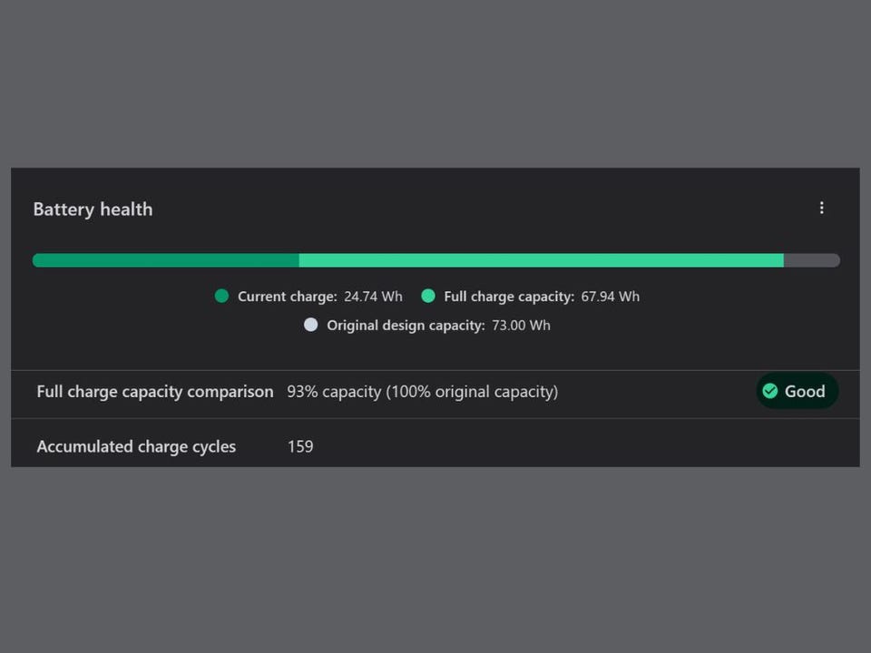Click the dark green current charge bar segment
The width and height of the screenshot is (871, 653).
point(165,260)
